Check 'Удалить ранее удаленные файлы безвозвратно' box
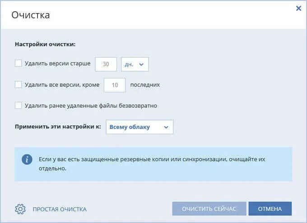This screenshot has width=307, height=223. tap(18, 105)
